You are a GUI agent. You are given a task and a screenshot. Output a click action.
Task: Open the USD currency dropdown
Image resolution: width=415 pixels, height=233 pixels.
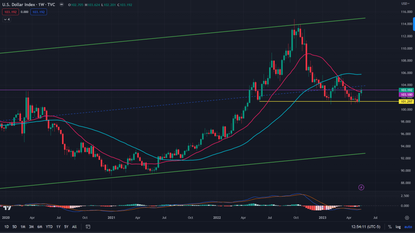coord(404,4)
